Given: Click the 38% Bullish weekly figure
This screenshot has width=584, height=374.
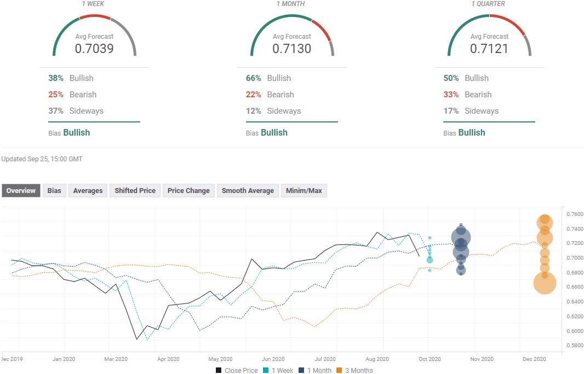Looking at the screenshot, I should point(71,78).
